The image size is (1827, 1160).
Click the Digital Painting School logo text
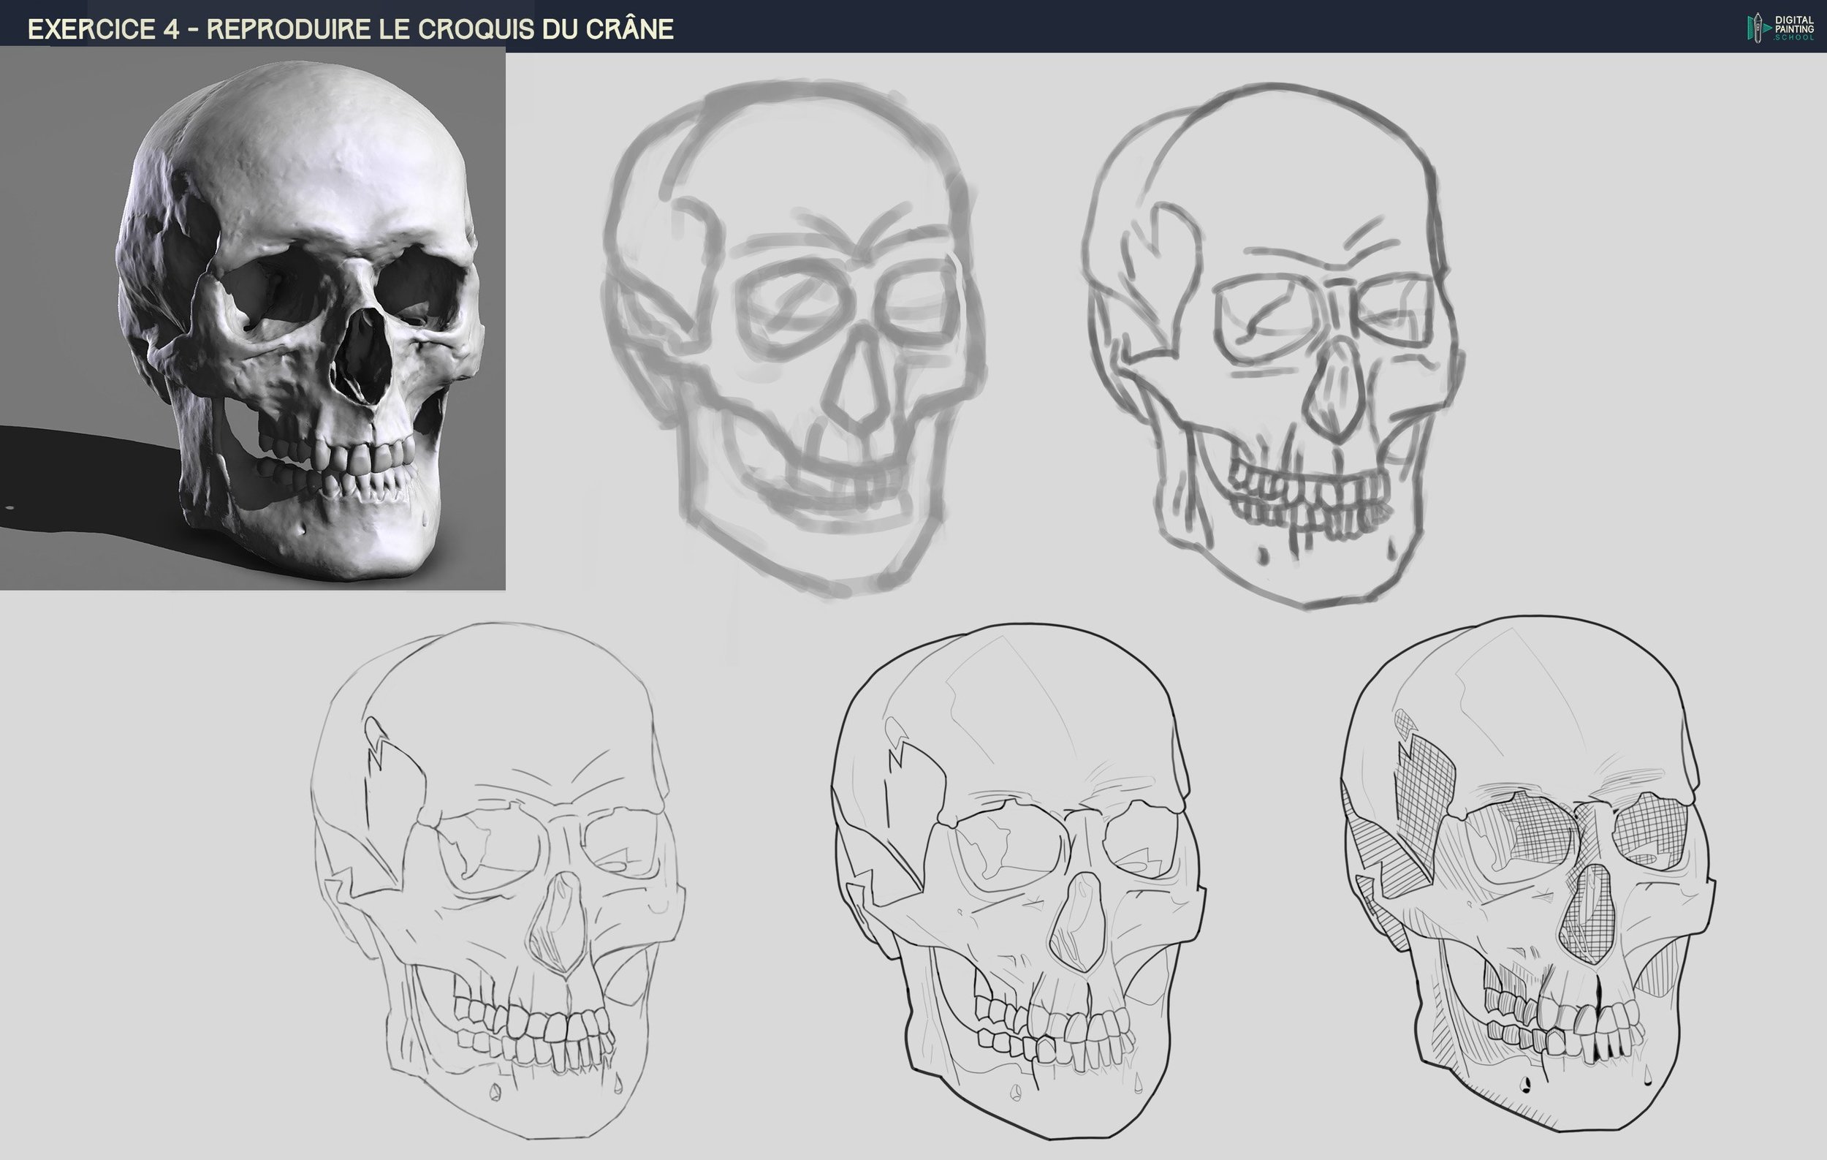[x=1793, y=27]
